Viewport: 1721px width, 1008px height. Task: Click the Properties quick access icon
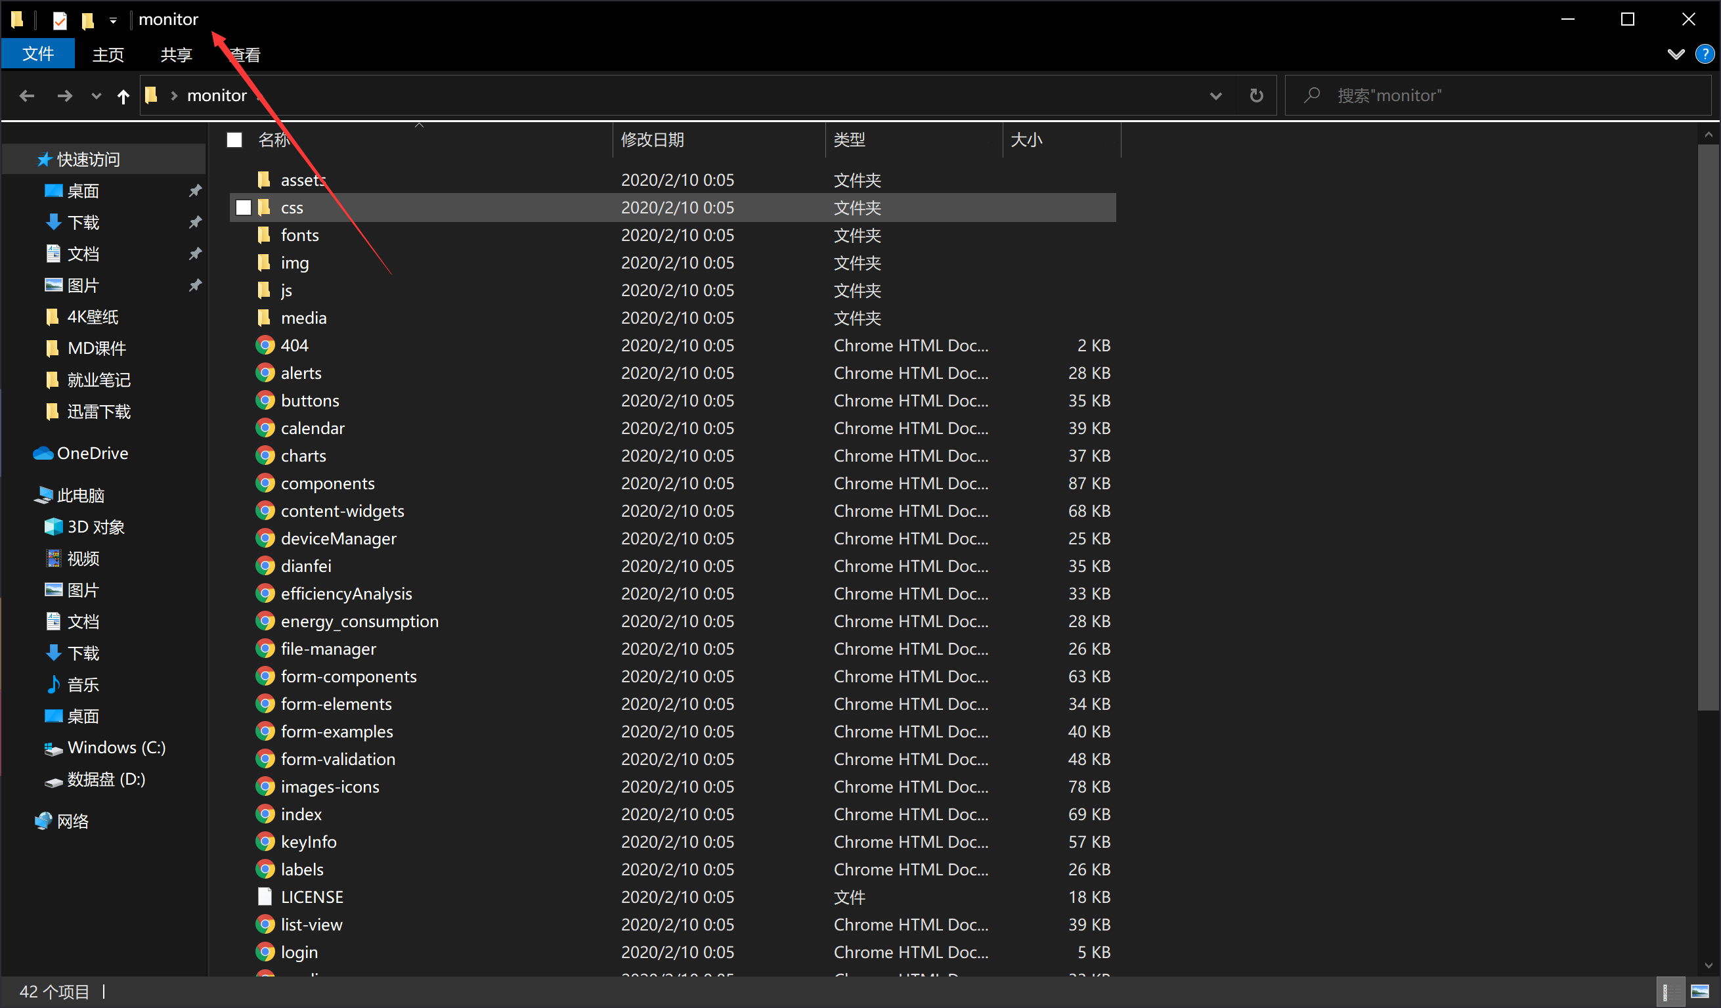(x=60, y=20)
